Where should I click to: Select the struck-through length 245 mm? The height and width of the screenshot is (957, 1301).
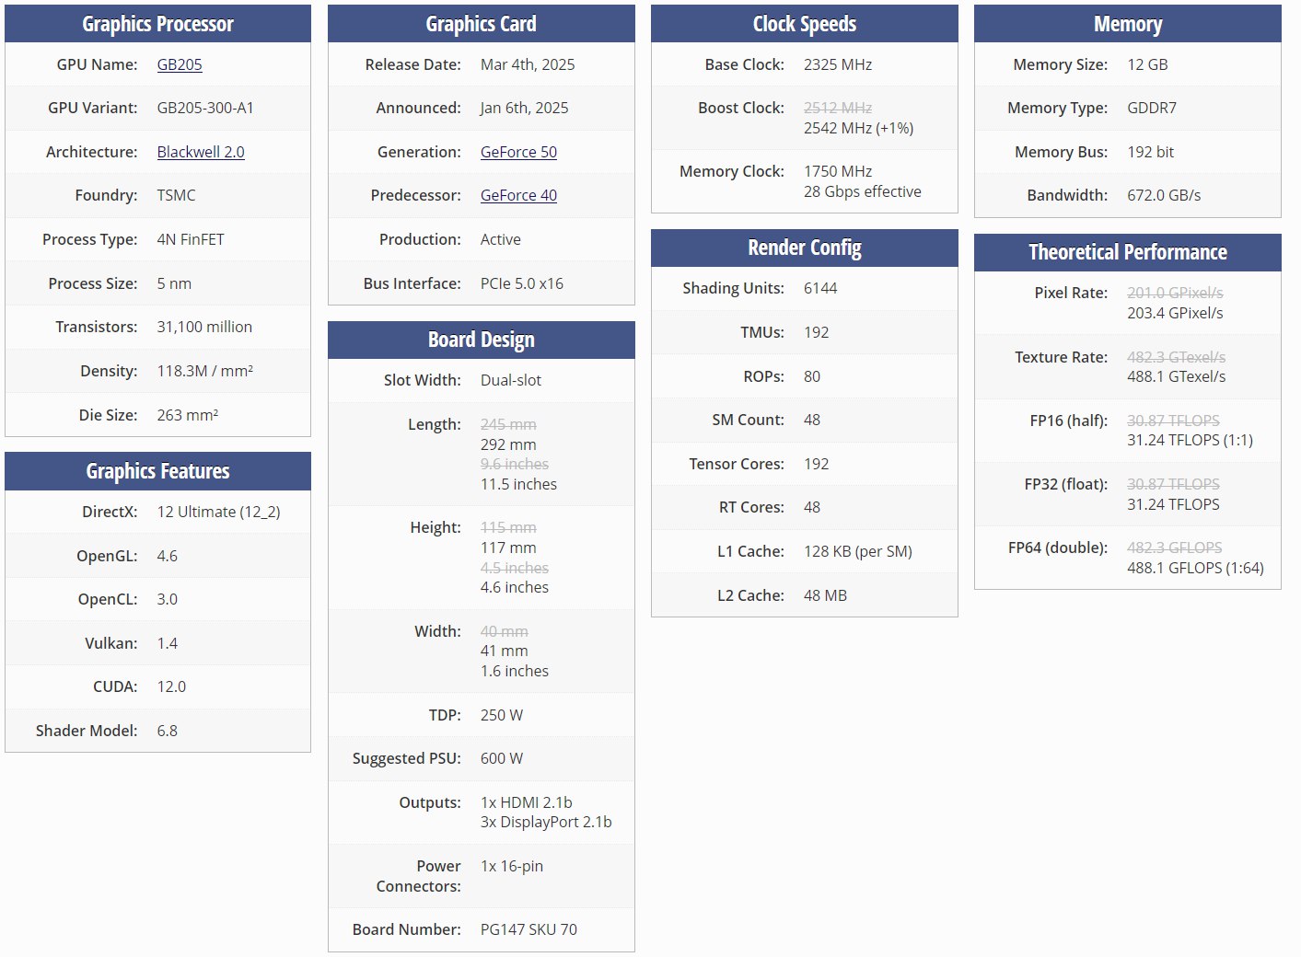tap(508, 424)
